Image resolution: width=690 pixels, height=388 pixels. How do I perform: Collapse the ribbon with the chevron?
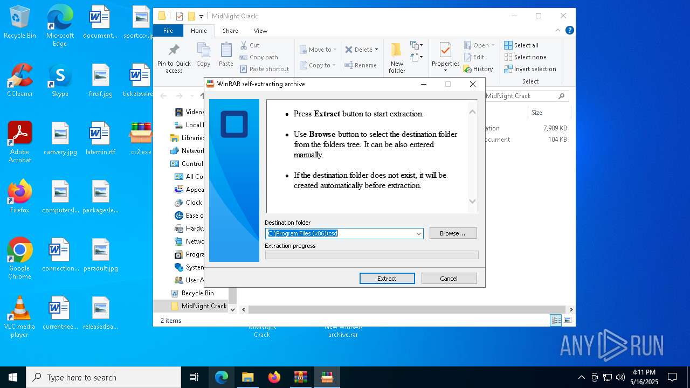pyautogui.click(x=558, y=31)
